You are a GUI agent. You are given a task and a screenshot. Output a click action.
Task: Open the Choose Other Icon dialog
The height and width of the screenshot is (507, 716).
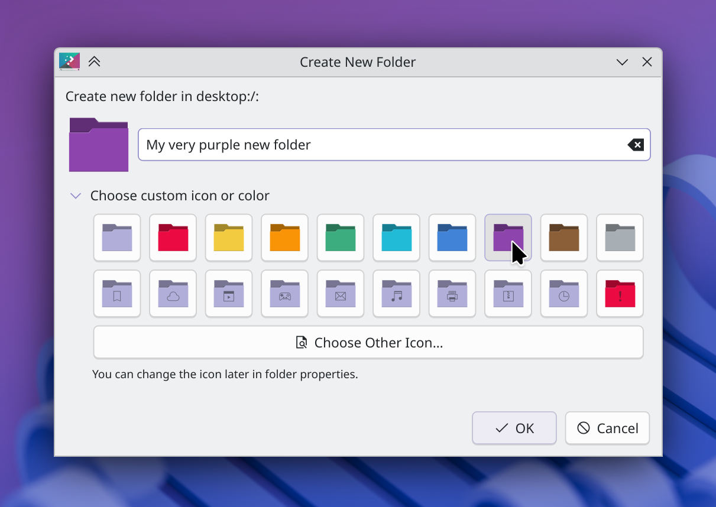(368, 343)
